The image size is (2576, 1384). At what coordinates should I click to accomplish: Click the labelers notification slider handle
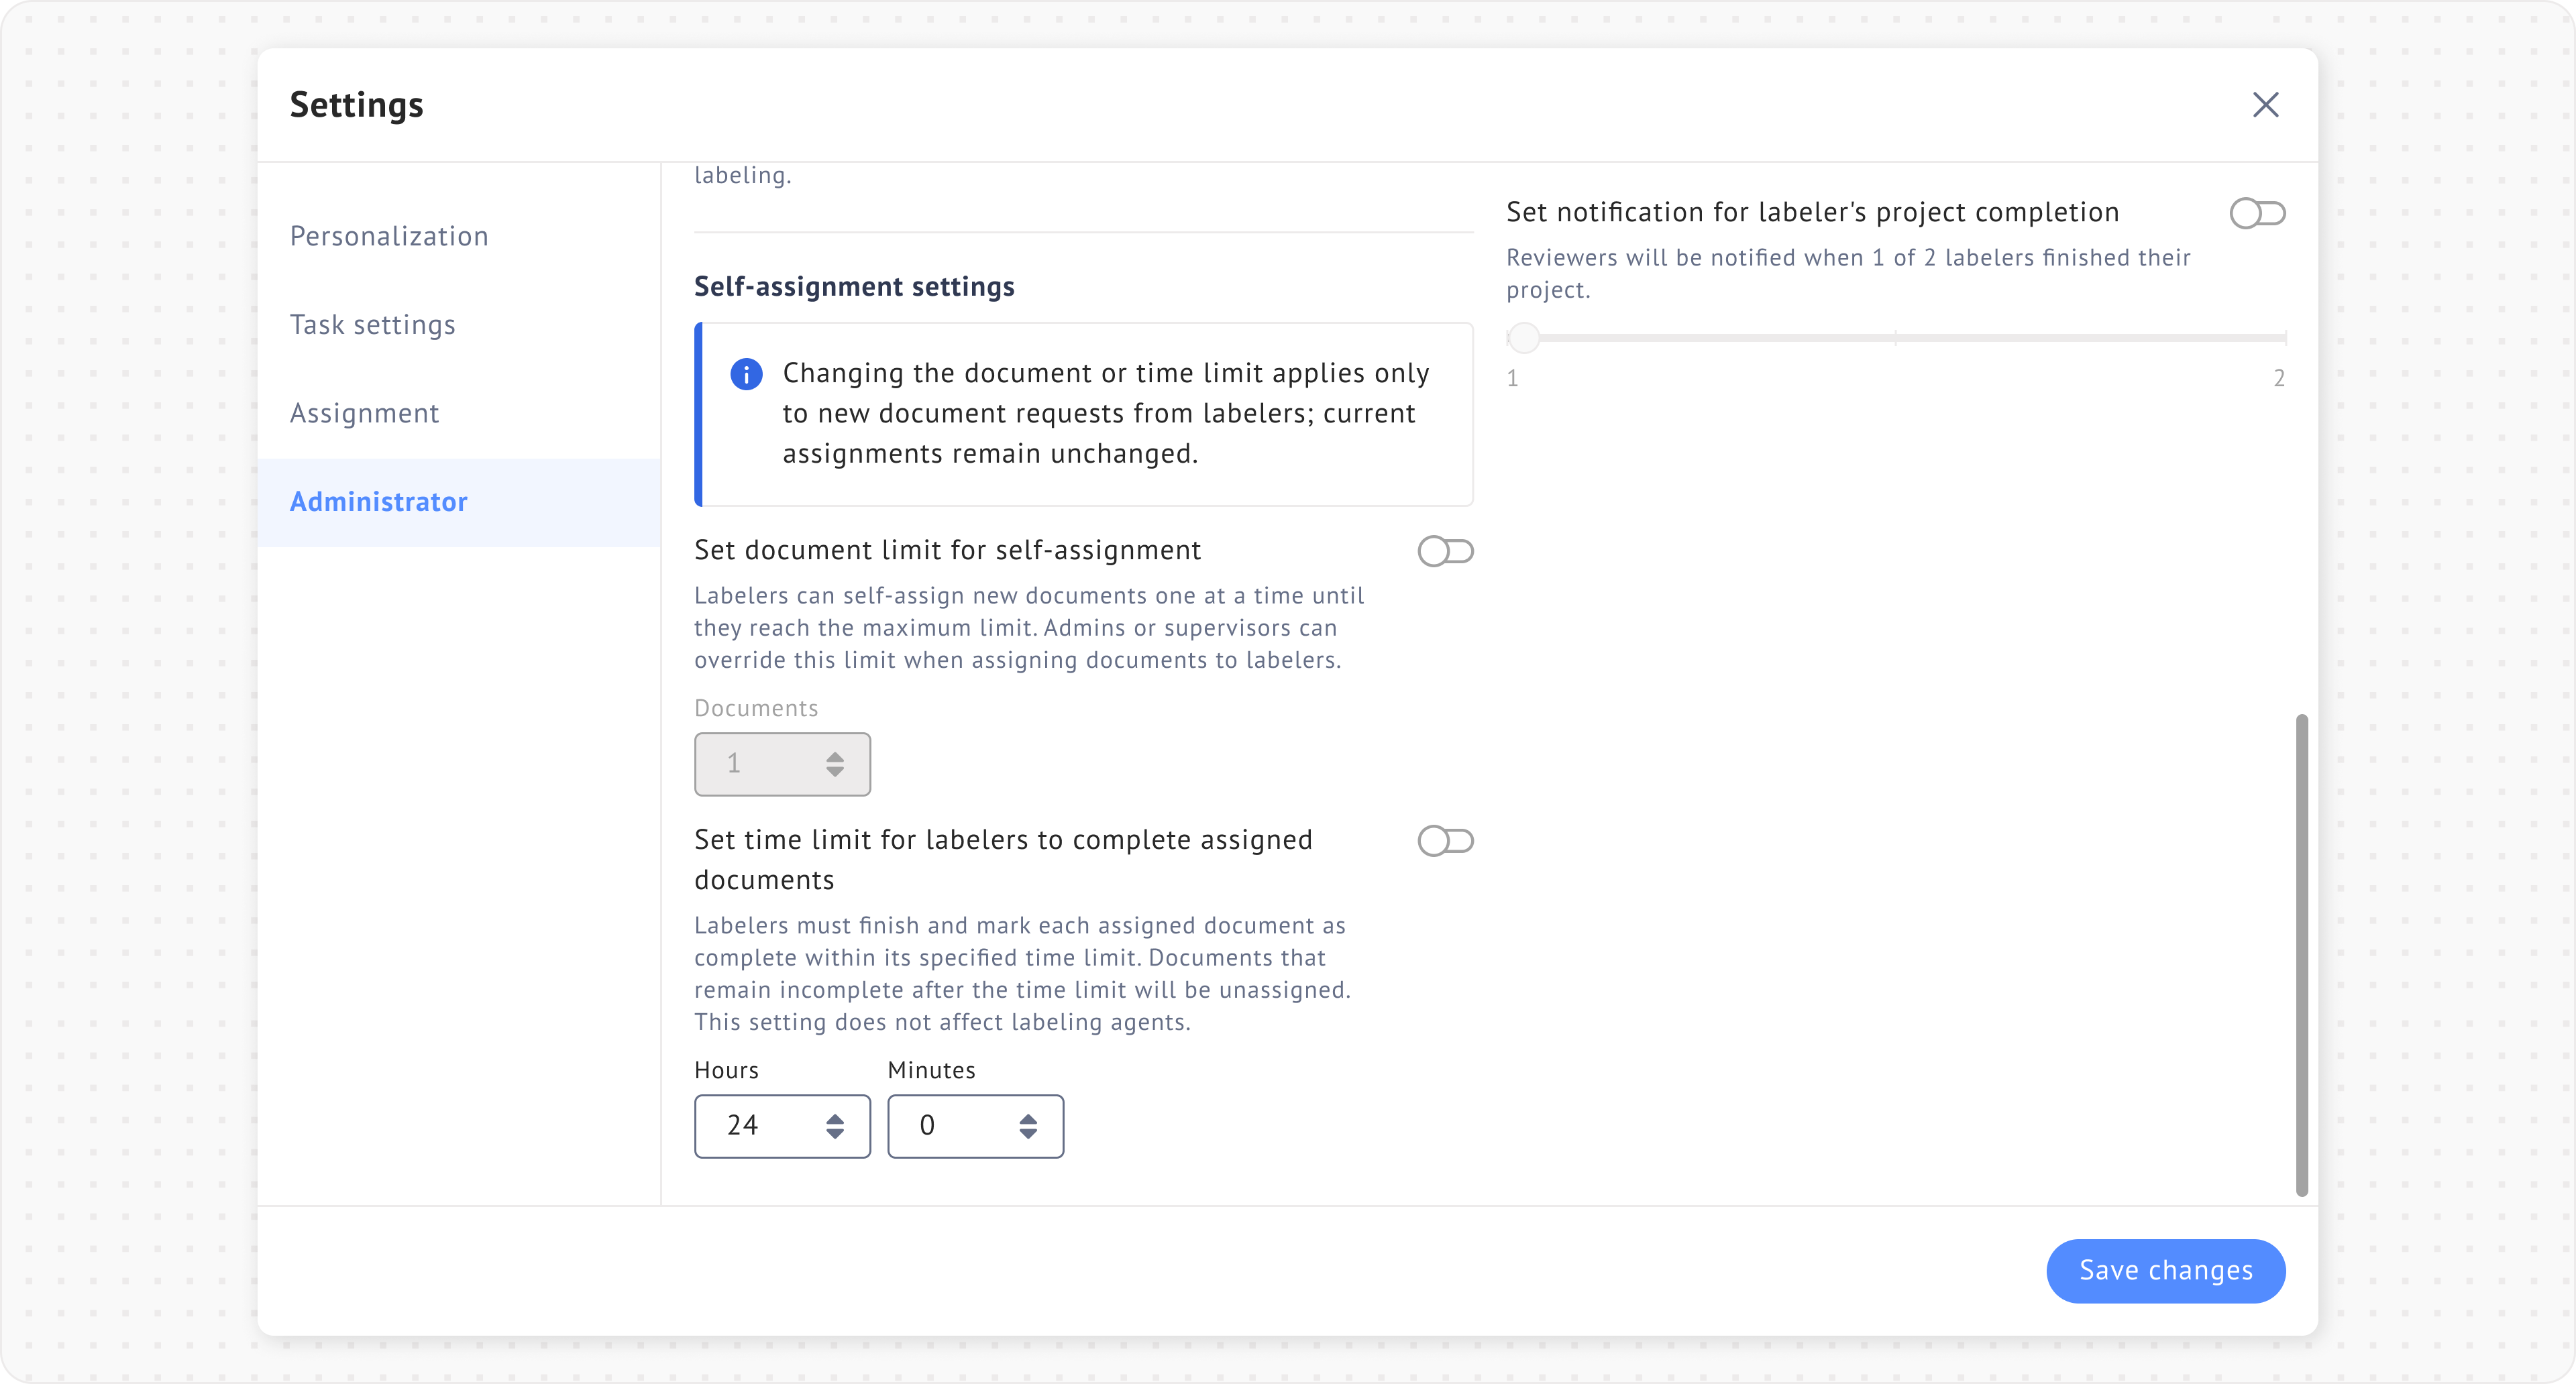(1523, 338)
